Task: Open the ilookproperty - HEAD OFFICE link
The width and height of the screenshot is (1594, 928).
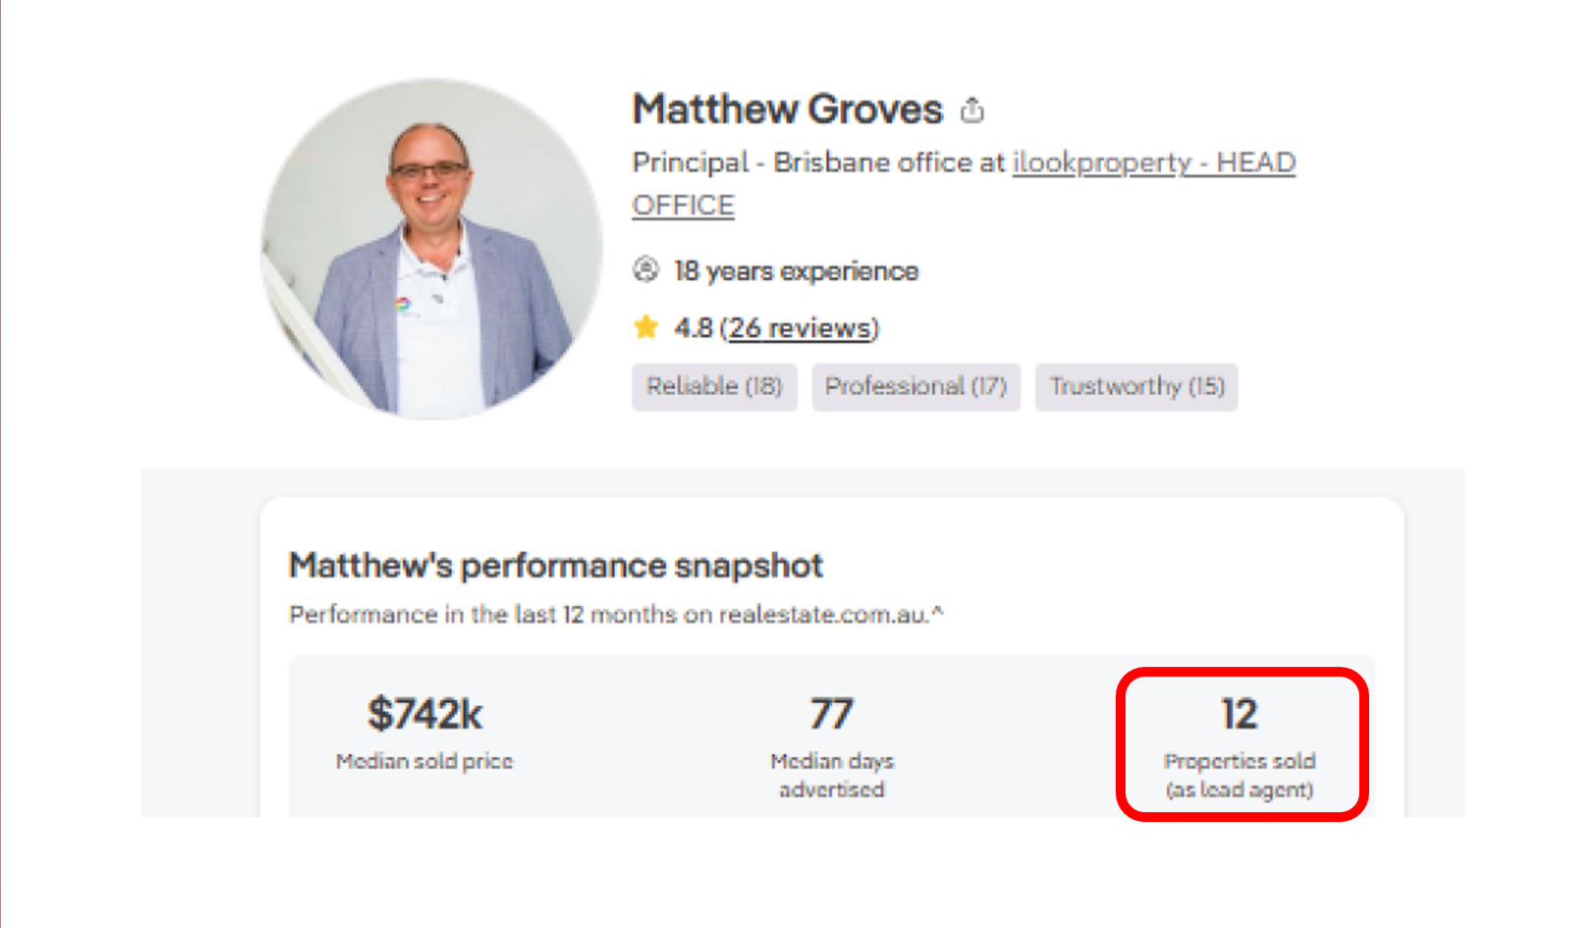Action: [1153, 163]
